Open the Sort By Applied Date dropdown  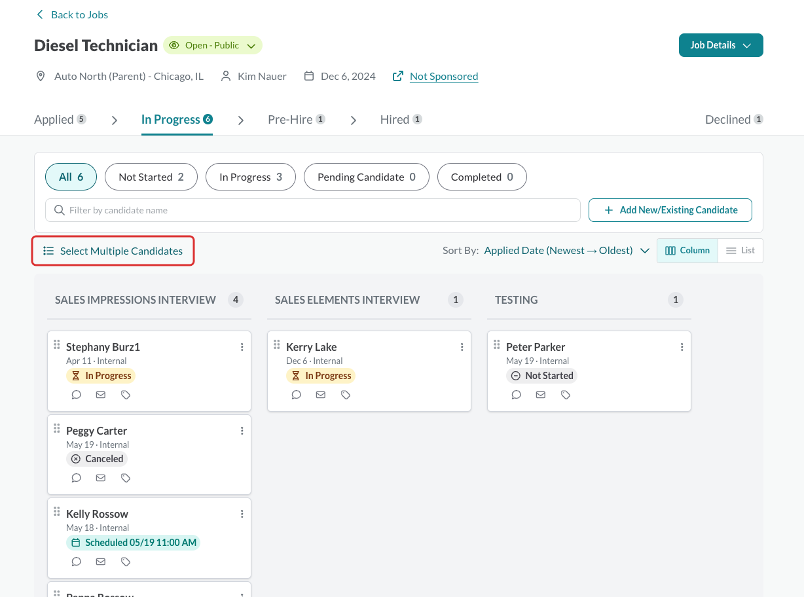(x=566, y=250)
